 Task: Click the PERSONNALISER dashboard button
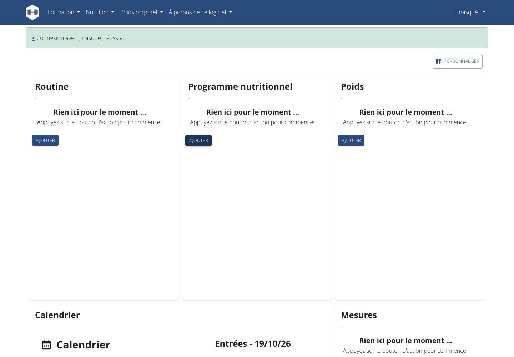[458, 61]
